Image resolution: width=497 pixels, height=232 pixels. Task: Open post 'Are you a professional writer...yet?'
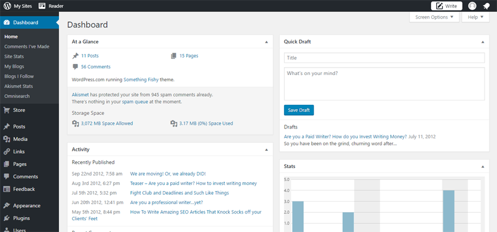point(166,202)
